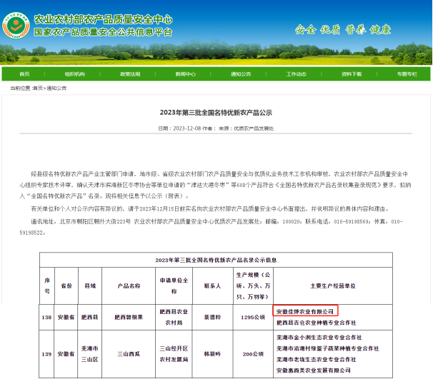Open the 新闻中心 navigation item
The height and width of the screenshot is (379, 433).
point(186,74)
